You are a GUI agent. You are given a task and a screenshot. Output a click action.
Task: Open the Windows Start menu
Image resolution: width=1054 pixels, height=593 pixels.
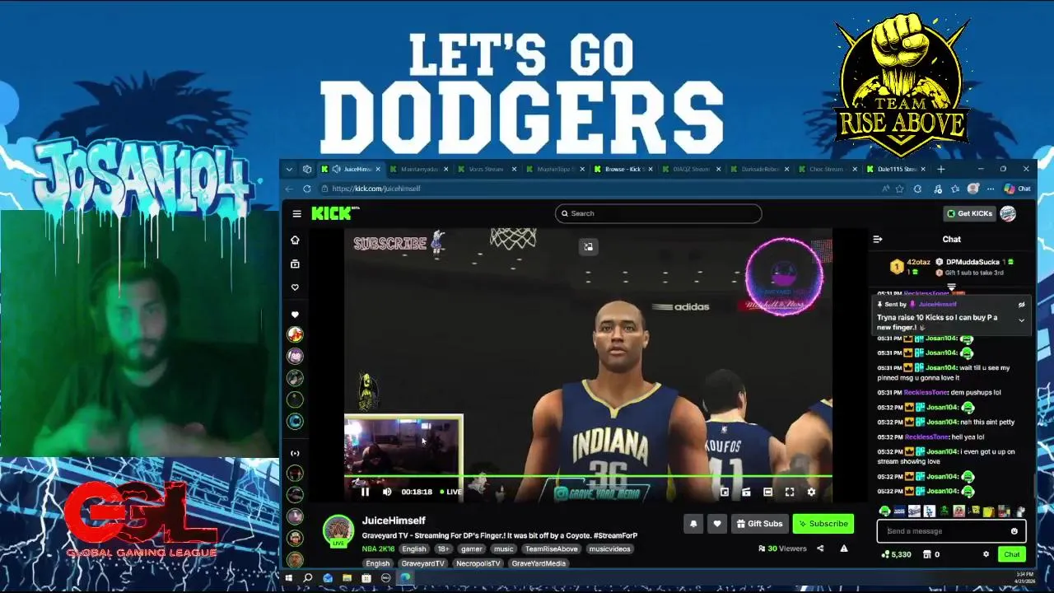(289, 578)
